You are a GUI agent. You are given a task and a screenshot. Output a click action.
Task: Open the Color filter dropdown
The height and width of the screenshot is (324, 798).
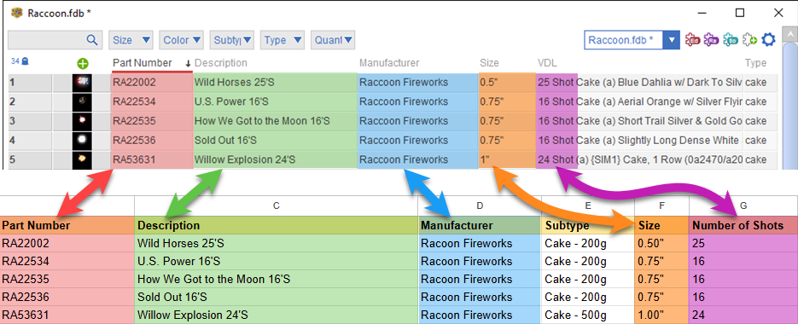pos(181,40)
